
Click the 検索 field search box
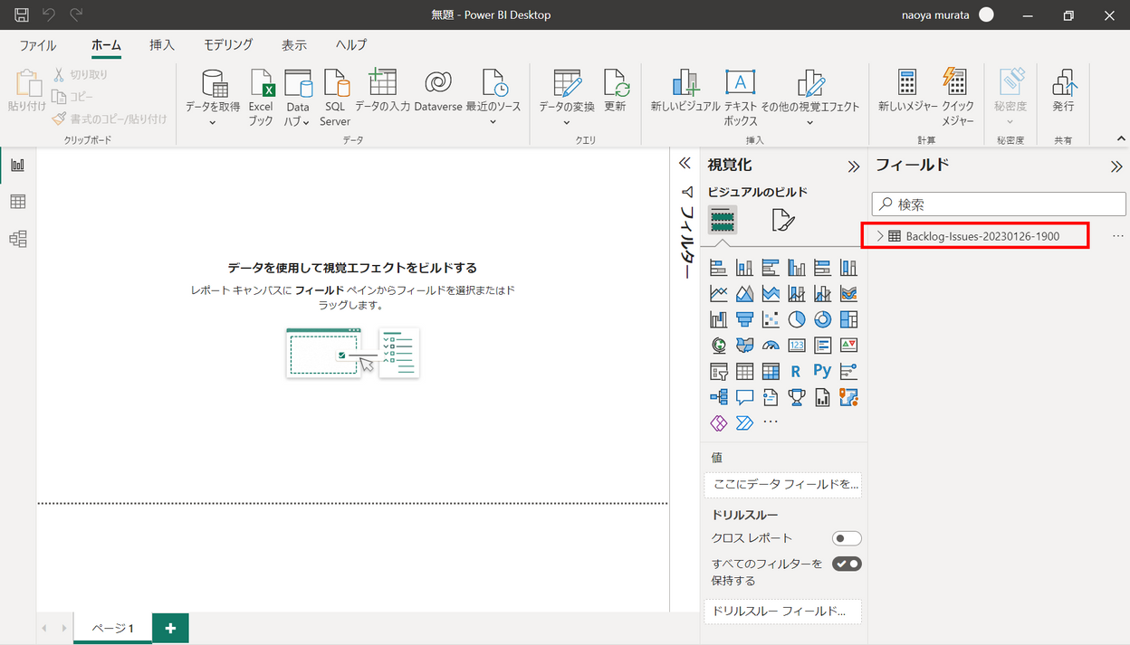pyautogui.click(x=999, y=204)
